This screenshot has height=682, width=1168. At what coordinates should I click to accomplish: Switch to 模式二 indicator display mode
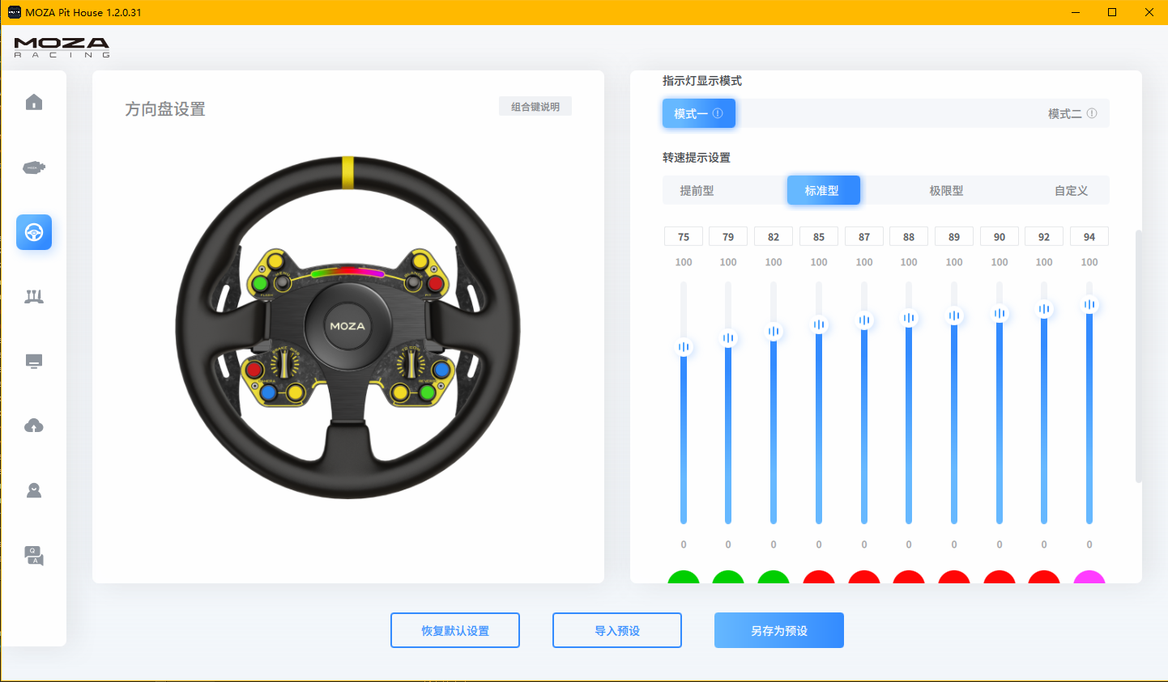[1072, 113]
